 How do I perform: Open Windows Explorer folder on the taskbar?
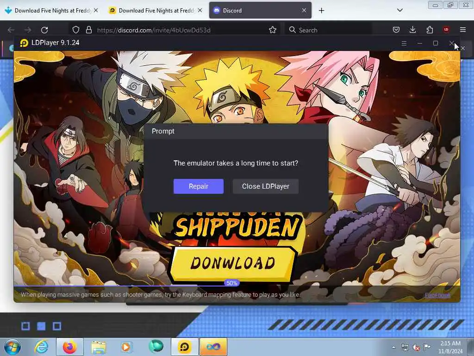[99, 347]
